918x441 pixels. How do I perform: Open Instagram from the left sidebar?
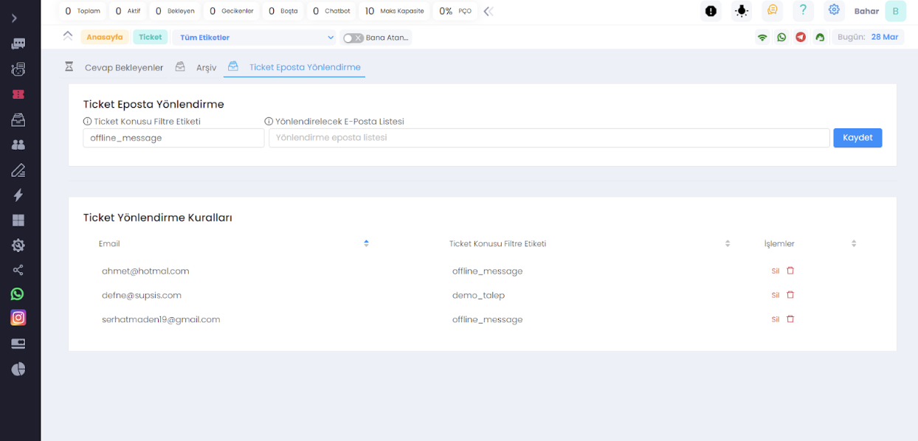click(x=18, y=318)
